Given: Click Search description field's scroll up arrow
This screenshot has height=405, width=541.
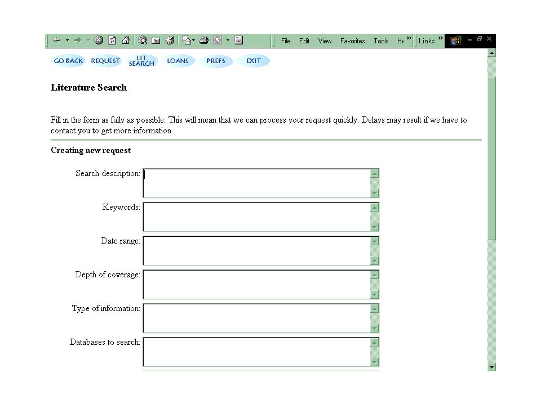Looking at the screenshot, I should [x=374, y=174].
